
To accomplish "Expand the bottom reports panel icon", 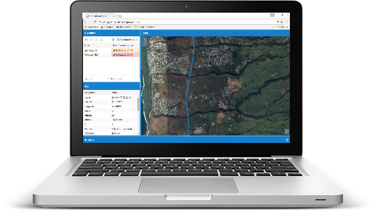I will point(287,140).
